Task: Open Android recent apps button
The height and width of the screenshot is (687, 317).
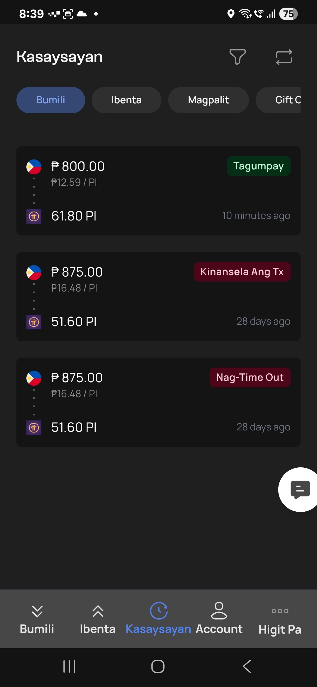Action: coord(69,666)
